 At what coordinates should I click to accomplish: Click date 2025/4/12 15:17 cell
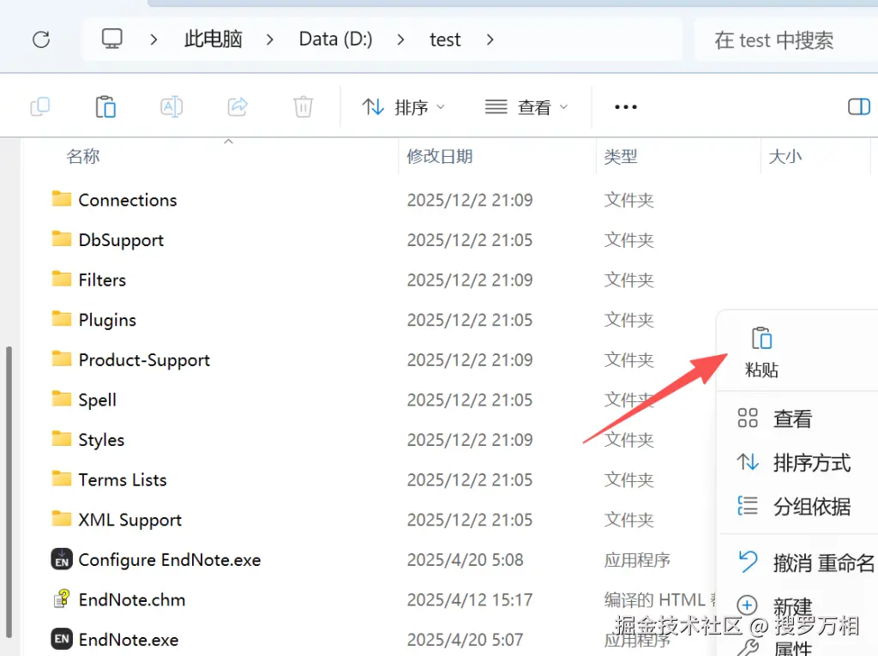(x=469, y=600)
